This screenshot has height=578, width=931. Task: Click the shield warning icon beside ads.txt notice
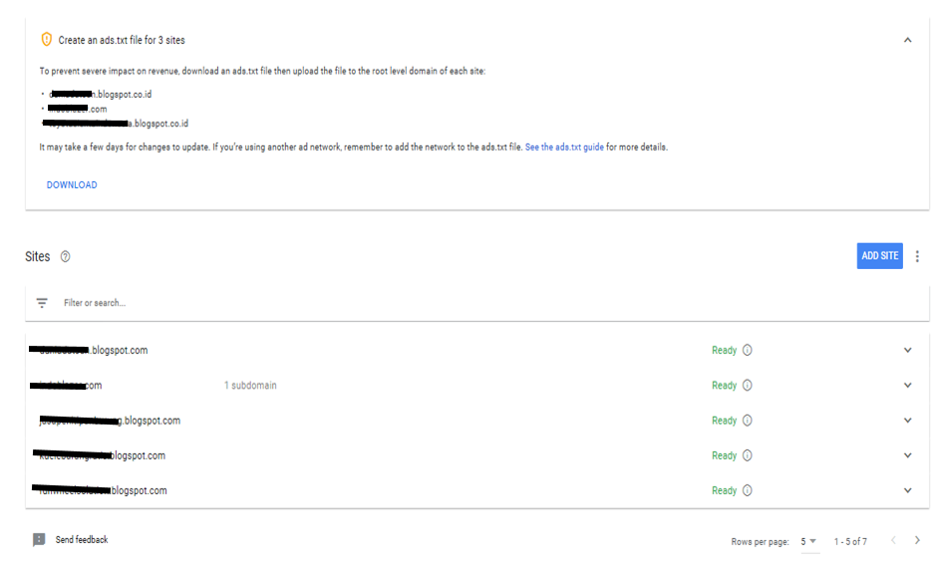[x=46, y=40]
